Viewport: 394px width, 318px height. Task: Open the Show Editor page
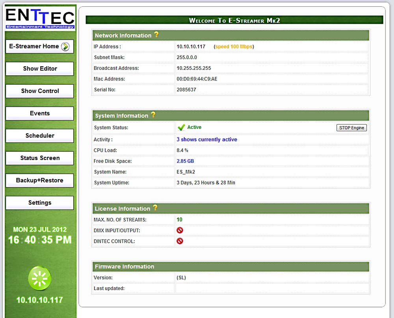click(40, 69)
